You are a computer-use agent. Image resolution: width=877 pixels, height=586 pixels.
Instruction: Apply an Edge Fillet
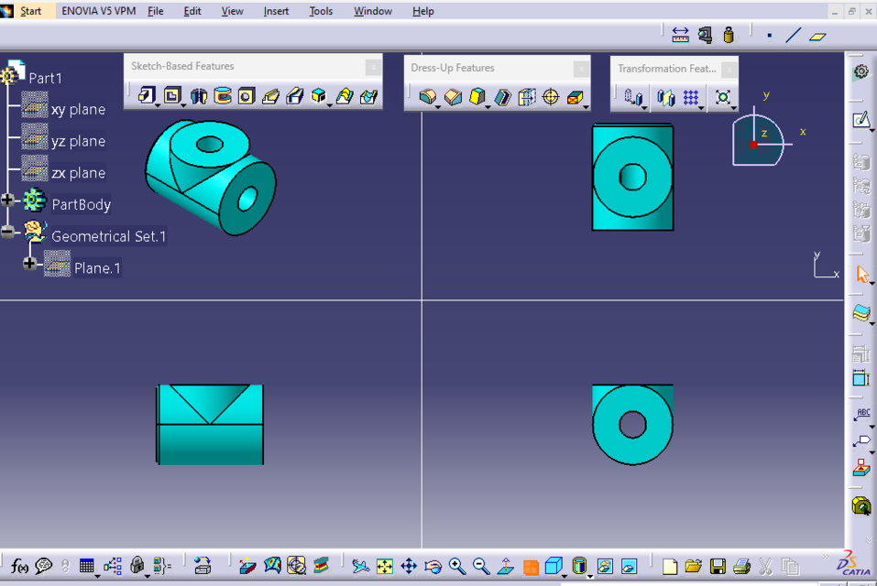click(427, 95)
